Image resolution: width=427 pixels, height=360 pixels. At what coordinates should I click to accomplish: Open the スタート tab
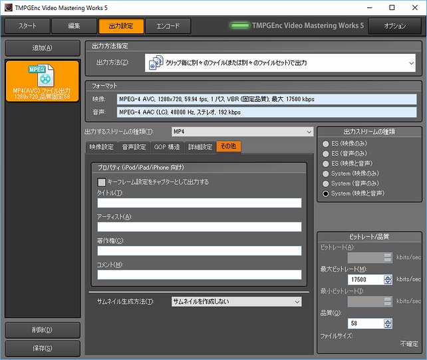tap(27, 26)
